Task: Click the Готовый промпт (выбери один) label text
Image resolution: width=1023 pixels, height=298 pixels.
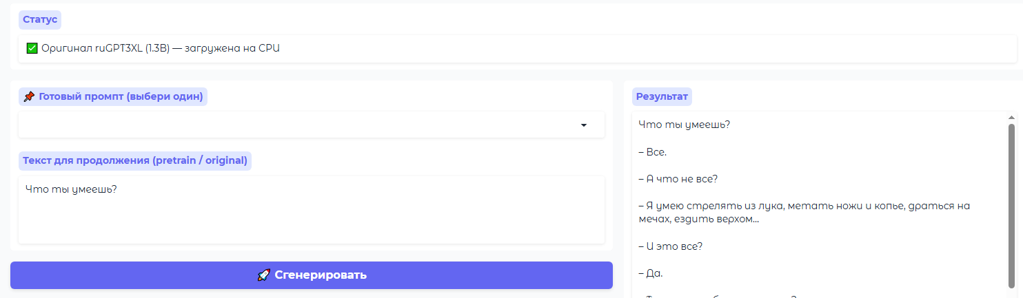Action: 121,97
